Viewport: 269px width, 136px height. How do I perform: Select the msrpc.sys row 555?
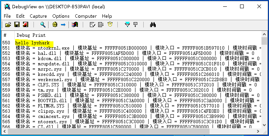pyautogui.click(x=132, y=69)
